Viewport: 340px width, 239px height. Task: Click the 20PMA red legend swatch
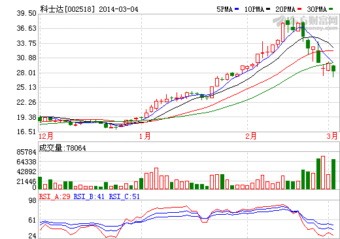[x=299, y=9]
